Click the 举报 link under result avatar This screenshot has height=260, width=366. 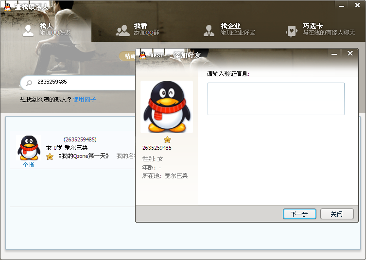pos(28,165)
